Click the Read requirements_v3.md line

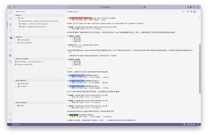click(x=88, y=106)
